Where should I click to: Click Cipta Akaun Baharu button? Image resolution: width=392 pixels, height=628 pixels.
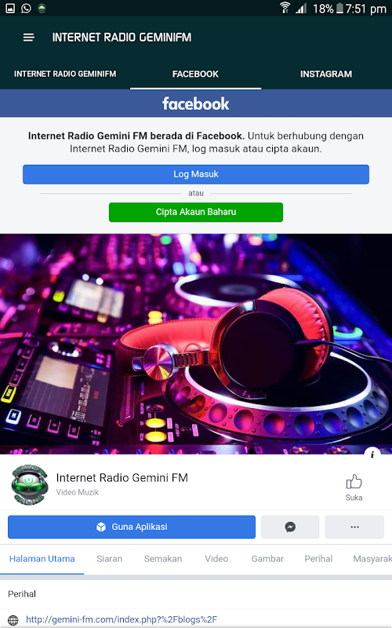pos(196,212)
